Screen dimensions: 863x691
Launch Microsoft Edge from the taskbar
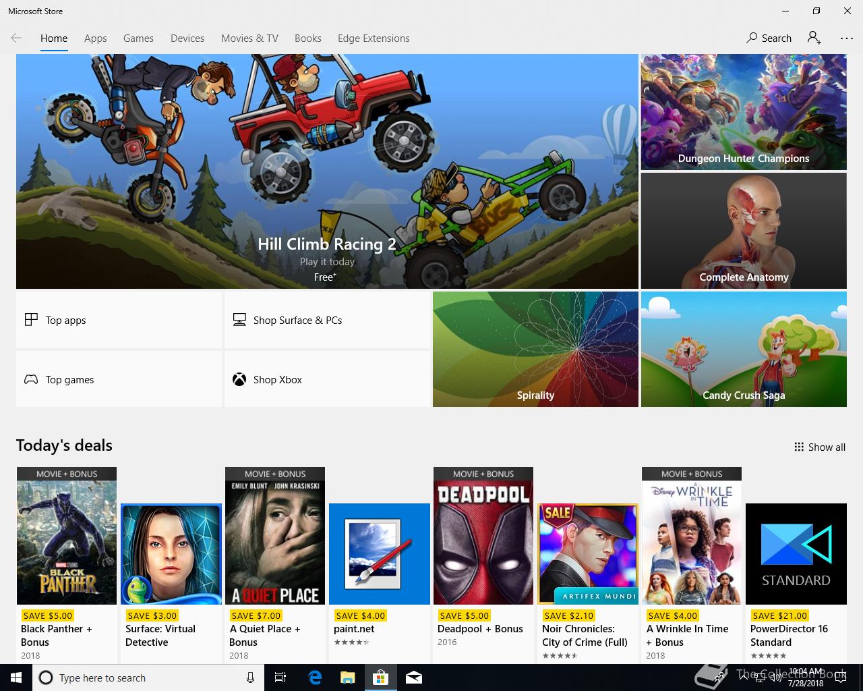[x=315, y=678]
